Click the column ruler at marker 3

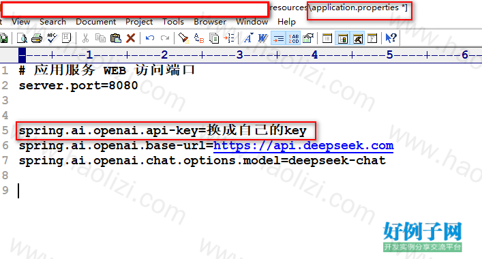coord(239,55)
